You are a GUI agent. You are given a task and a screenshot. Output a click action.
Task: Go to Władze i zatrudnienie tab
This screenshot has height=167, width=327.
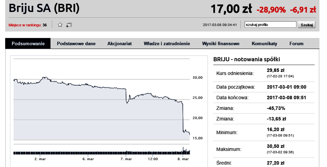click(167, 44)
